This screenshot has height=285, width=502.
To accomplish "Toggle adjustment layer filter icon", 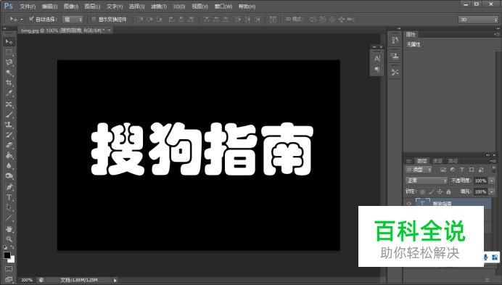I will click(453, 170).
